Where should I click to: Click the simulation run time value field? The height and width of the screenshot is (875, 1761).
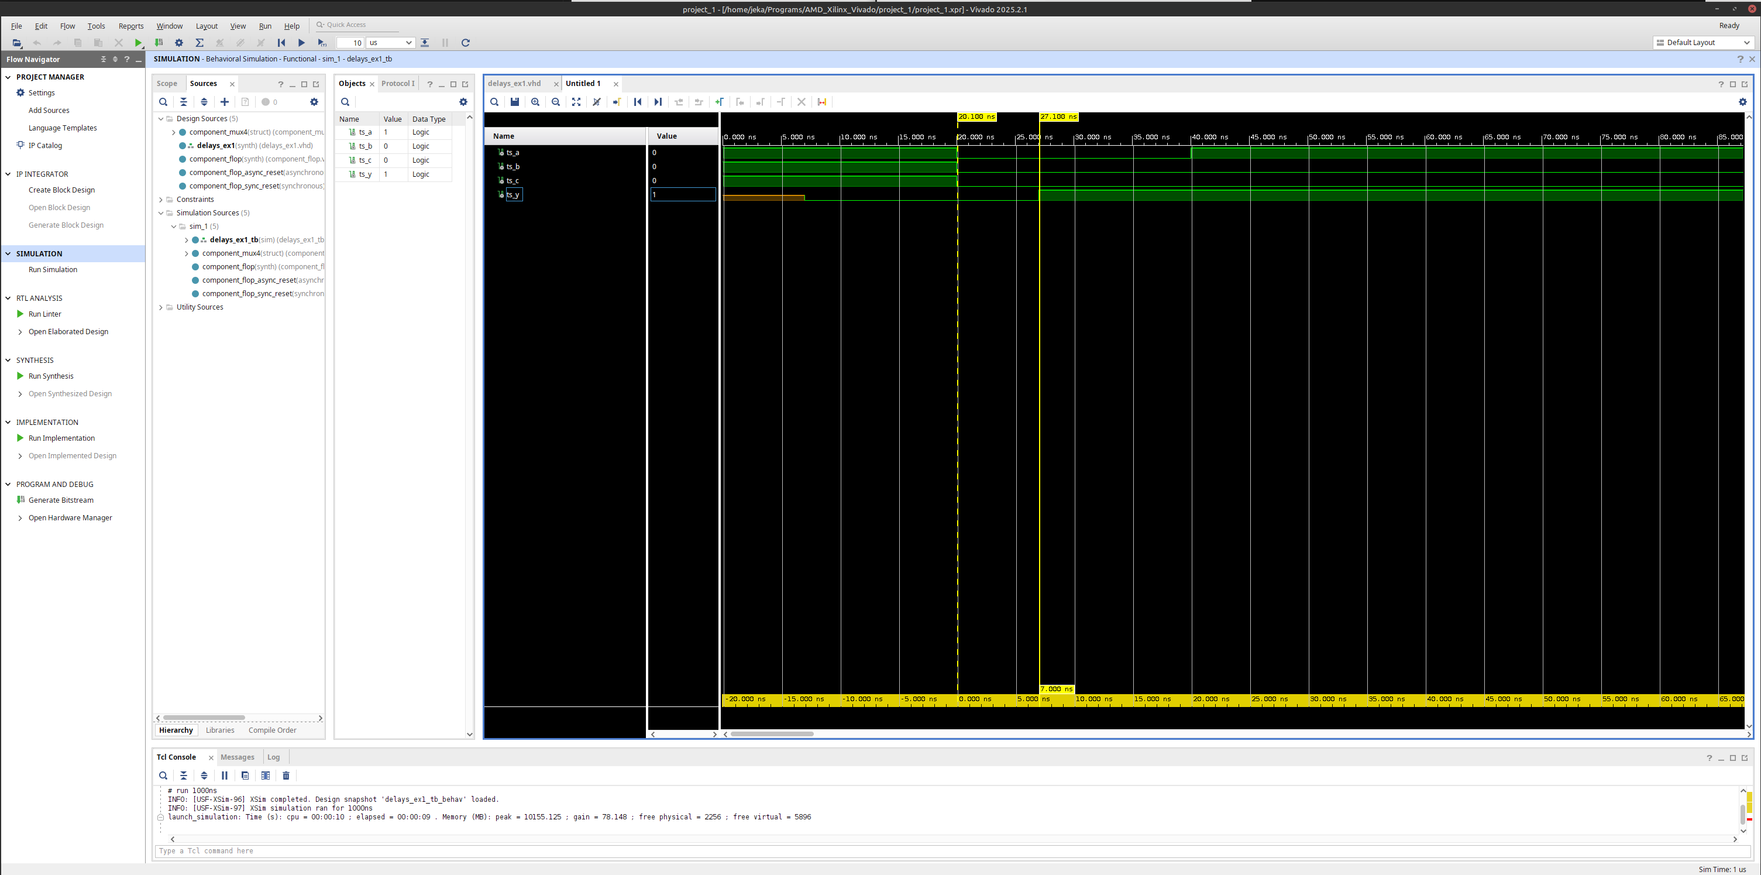[x=350, y=43]
